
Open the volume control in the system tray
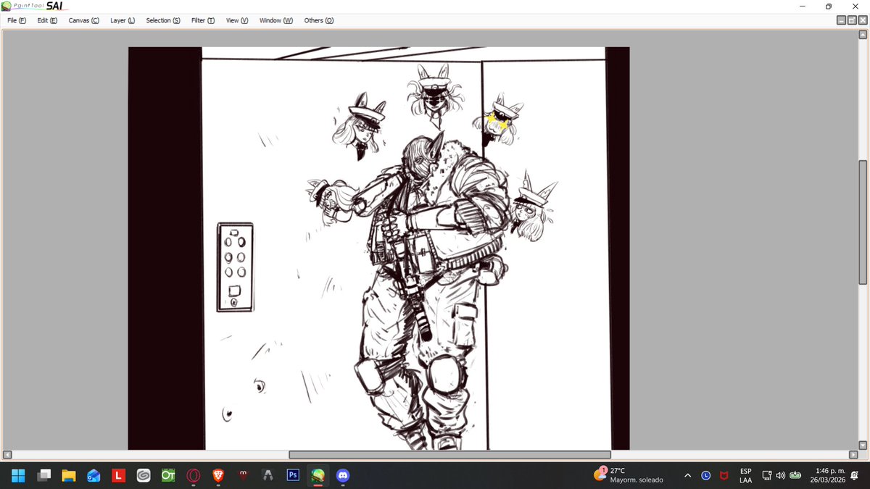point(781,476)
